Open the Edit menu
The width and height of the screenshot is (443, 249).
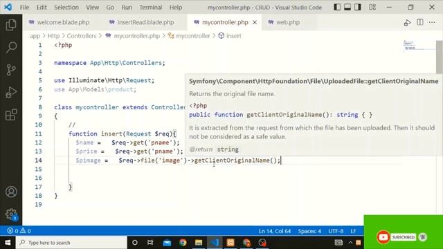(42, 8)
